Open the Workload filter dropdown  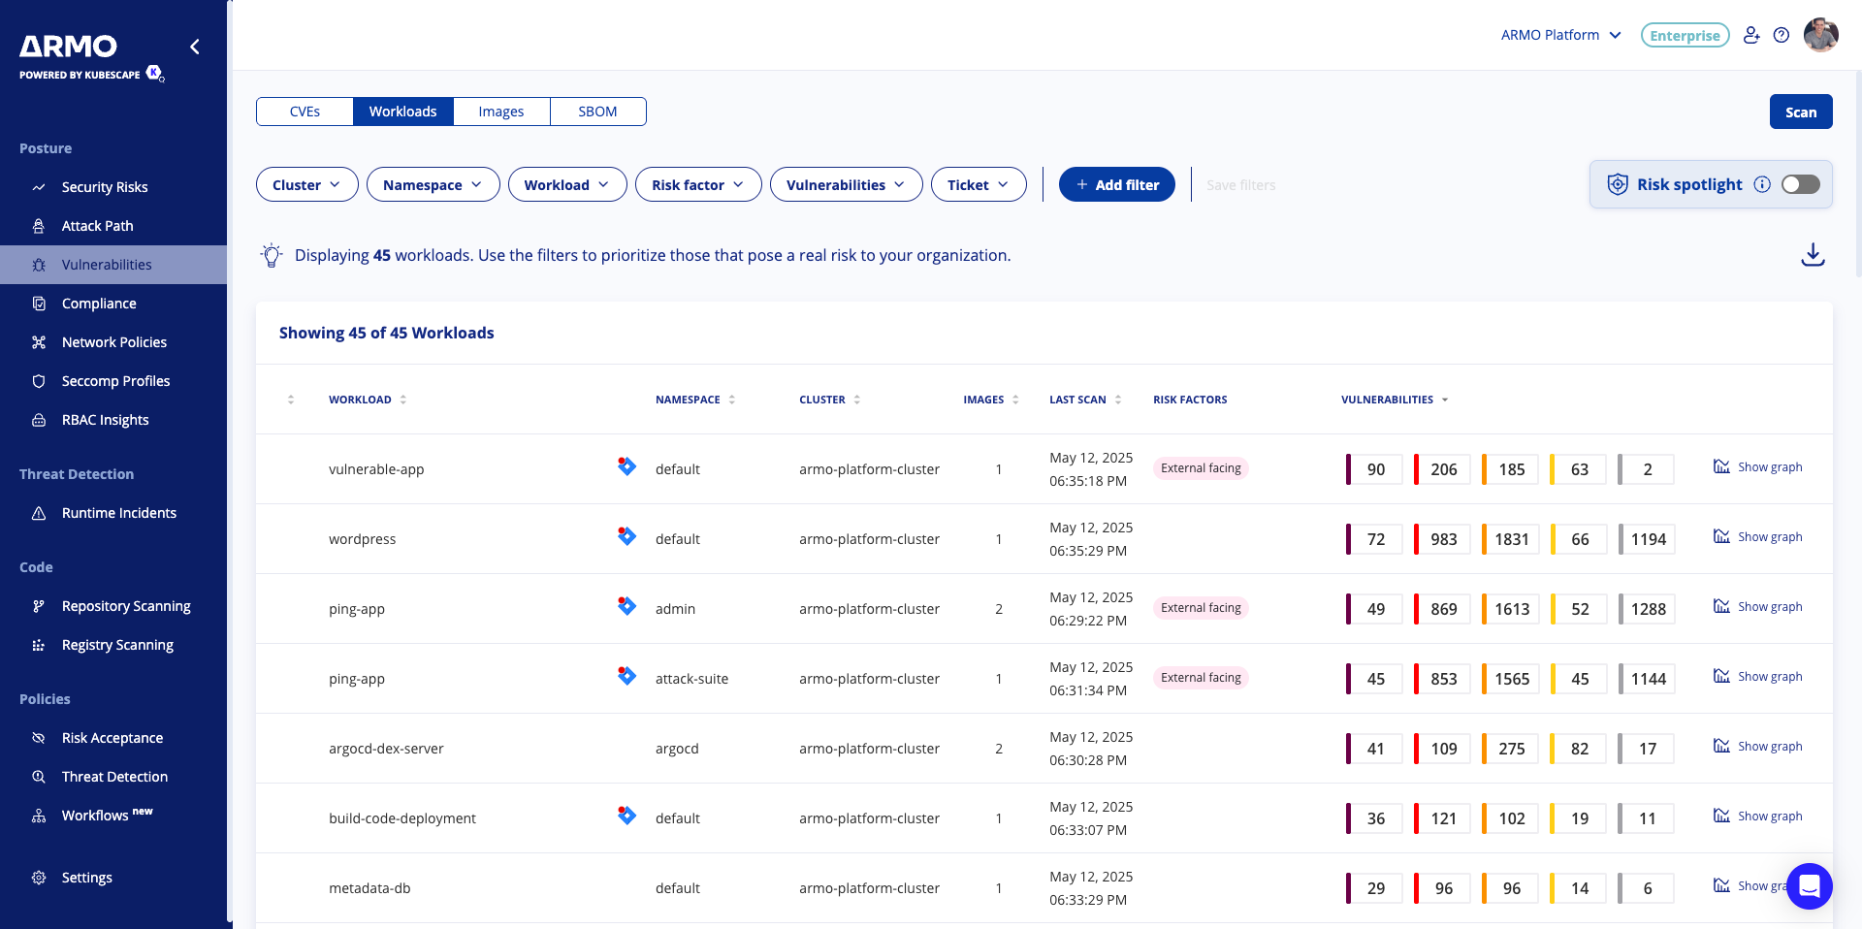pyautogui.click(x=567, y=184)
